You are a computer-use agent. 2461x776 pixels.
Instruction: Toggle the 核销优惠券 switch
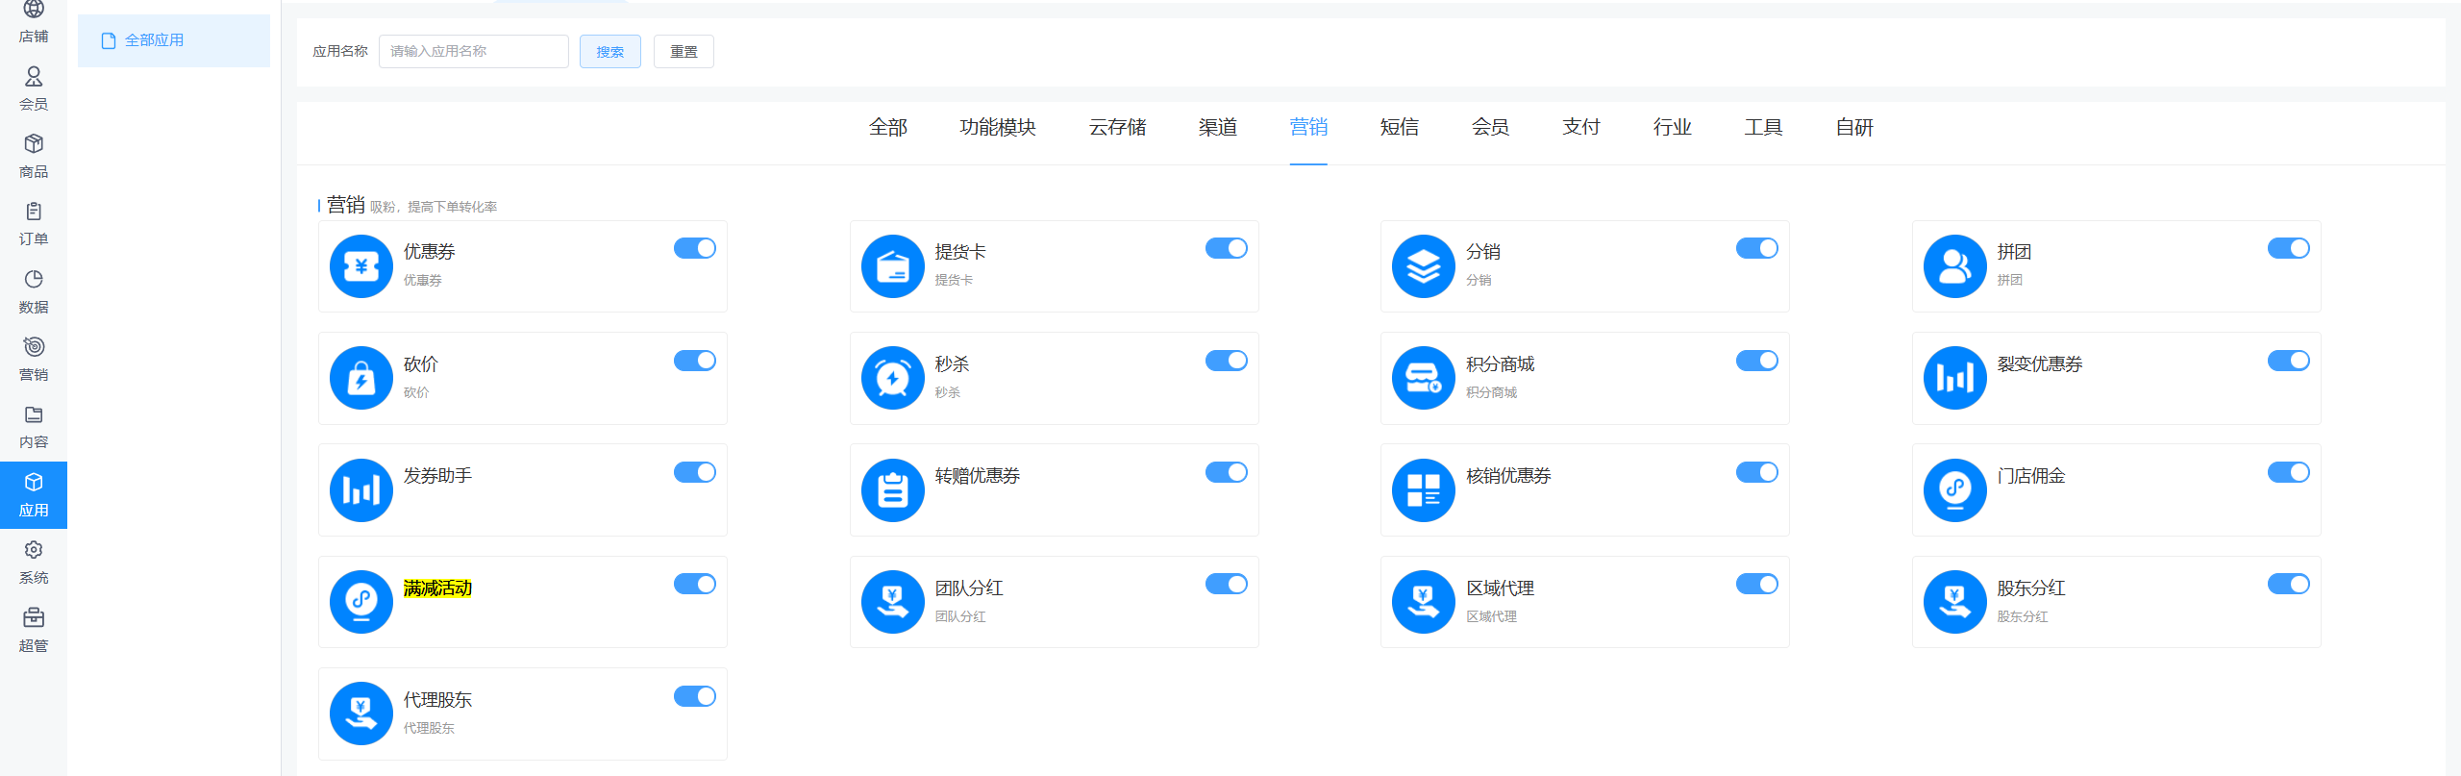[x=1757, y=472]
